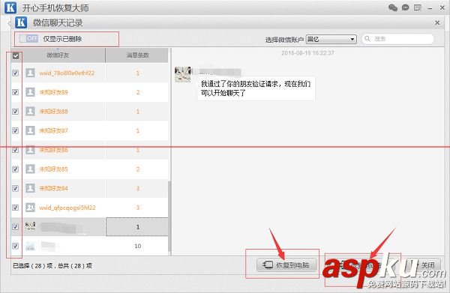Screen dimensions: 450x293
Task: Click the K logo beside 微信聊天记录
Action: pyautogui.click(x=21, y=22)
